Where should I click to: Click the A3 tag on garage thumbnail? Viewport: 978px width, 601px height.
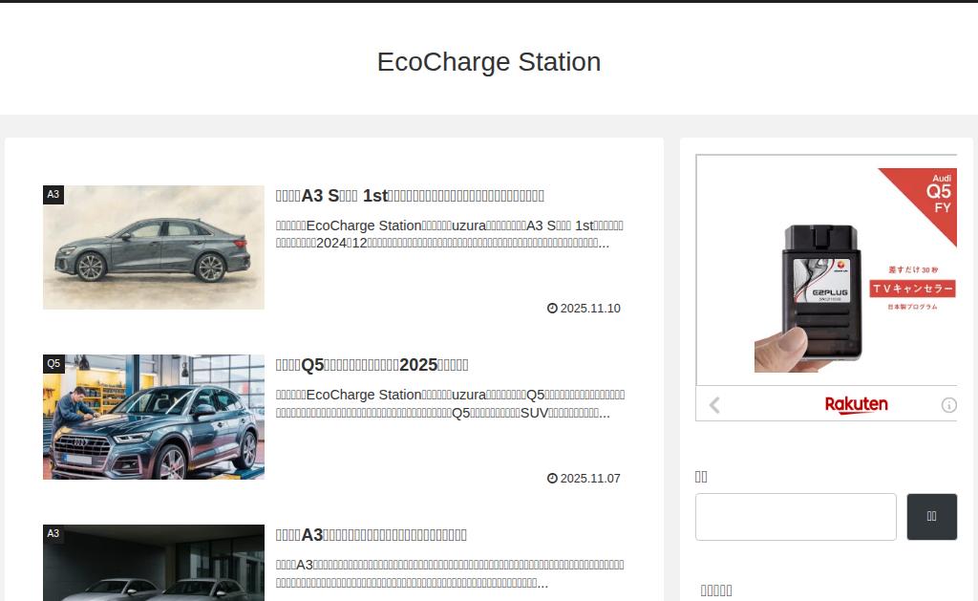[53, 533]
